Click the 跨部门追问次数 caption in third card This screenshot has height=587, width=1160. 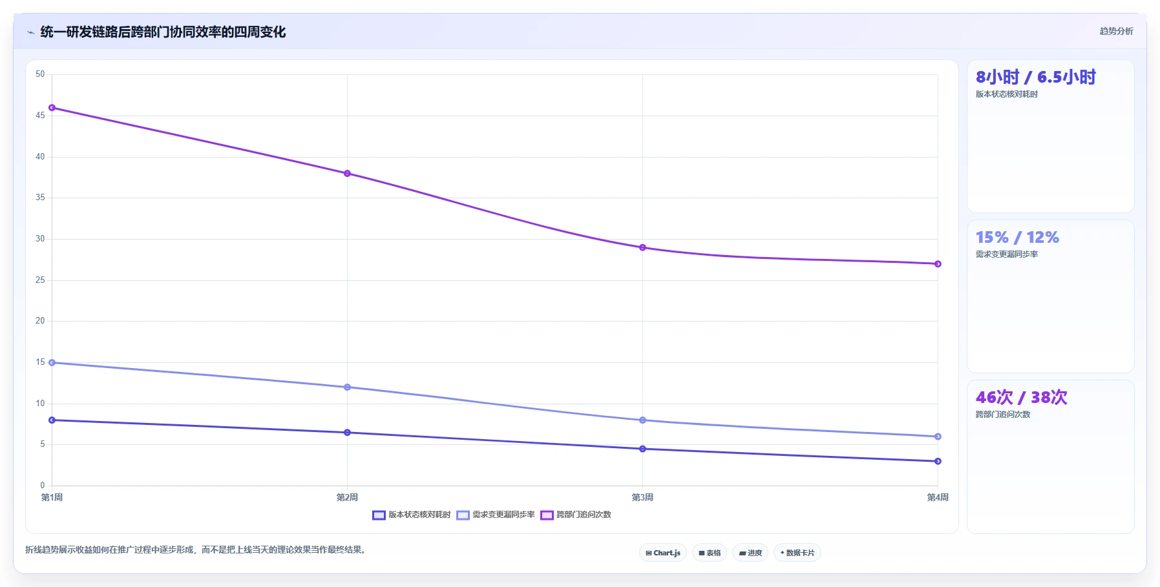(x=1003, y=415)
